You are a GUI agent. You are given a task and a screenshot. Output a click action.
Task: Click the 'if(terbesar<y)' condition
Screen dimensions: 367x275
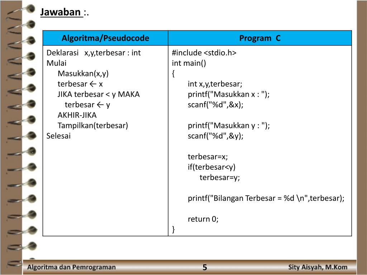211,167
